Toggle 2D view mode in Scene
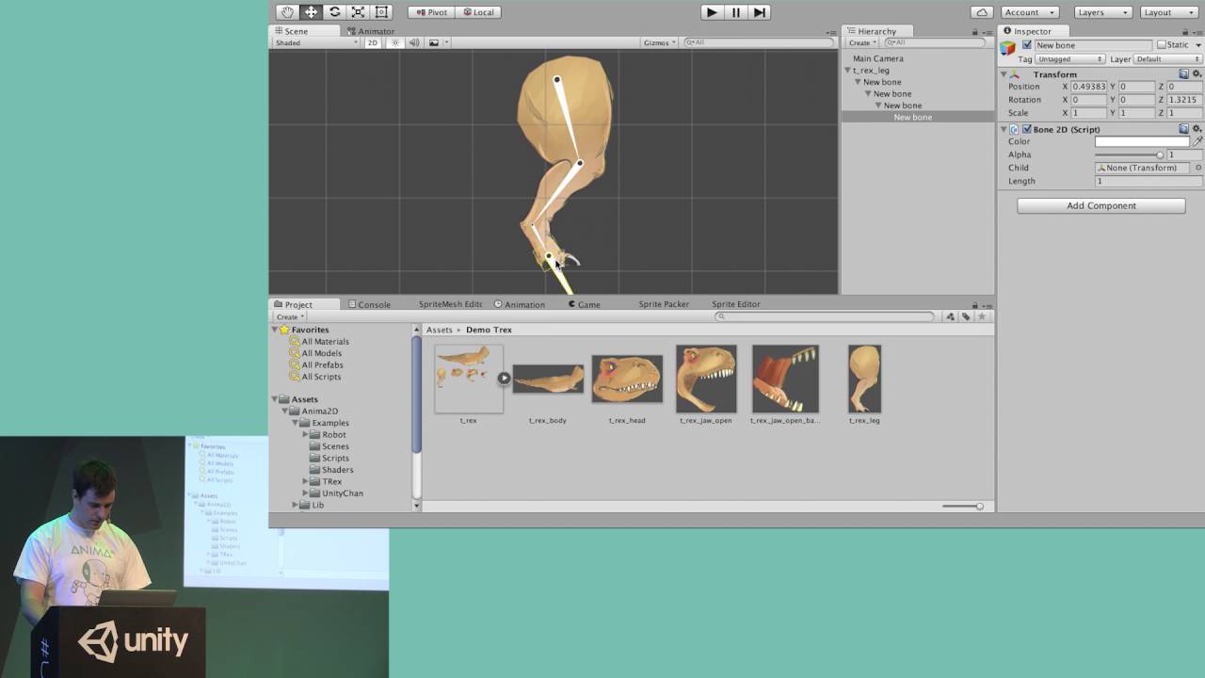Screen dimensions: 1205x678 373,42
